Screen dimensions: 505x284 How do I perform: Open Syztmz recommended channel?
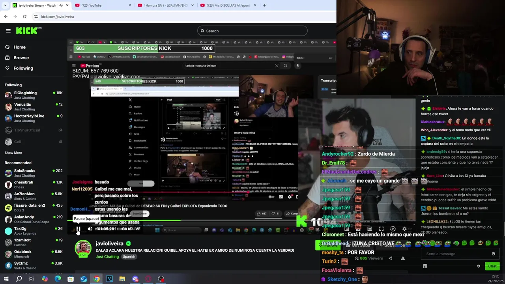(x=34, y=265)
